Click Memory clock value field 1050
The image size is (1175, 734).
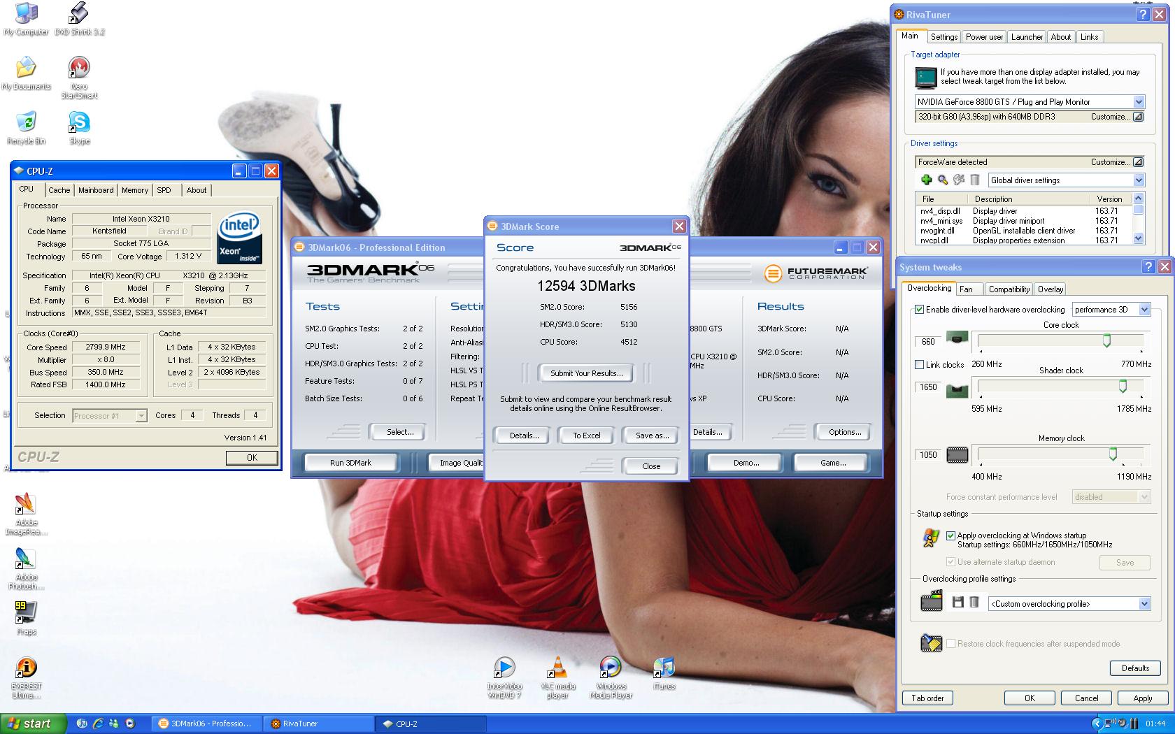[928, 454]
